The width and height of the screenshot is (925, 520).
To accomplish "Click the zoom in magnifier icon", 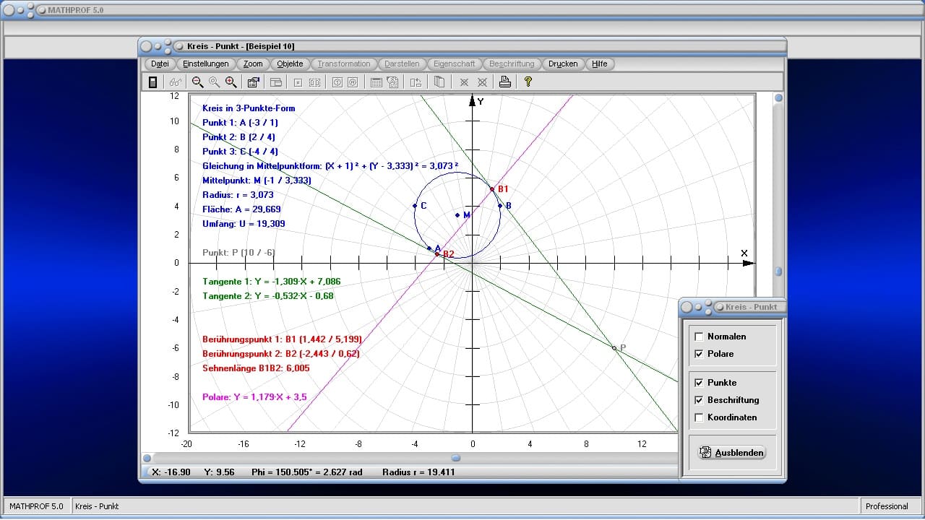I will coord(231,82).
